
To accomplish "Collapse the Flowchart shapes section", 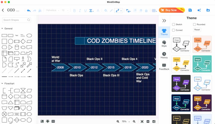I will click(2, 84).
